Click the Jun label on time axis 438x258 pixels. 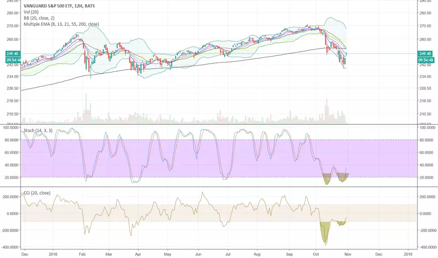coord(198,254)
